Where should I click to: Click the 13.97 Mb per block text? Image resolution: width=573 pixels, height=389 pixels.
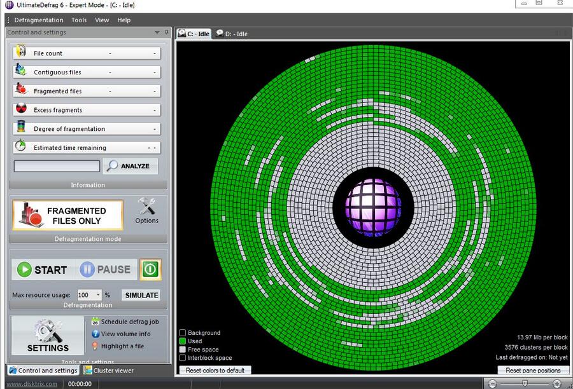tap(542, 337)
